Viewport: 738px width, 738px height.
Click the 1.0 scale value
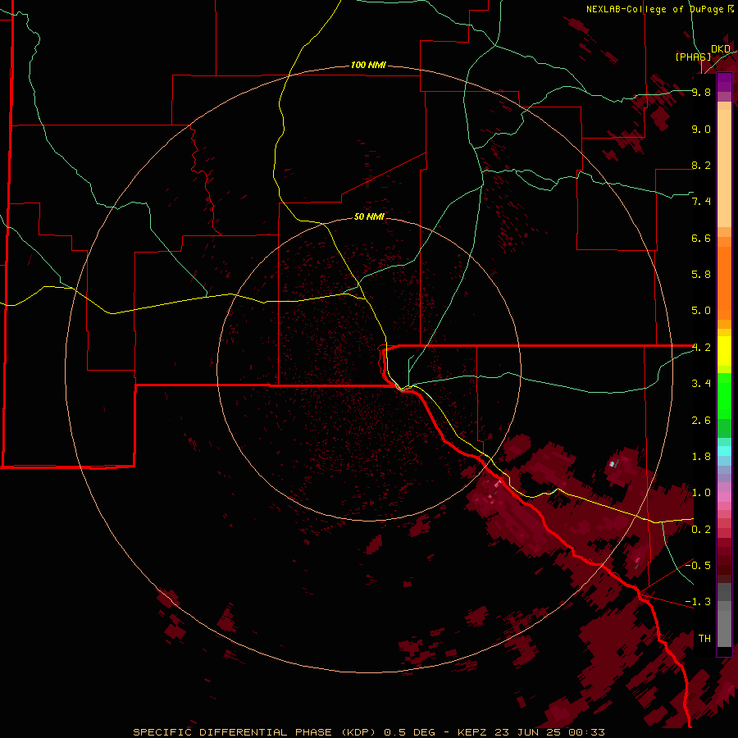(701, 493)
